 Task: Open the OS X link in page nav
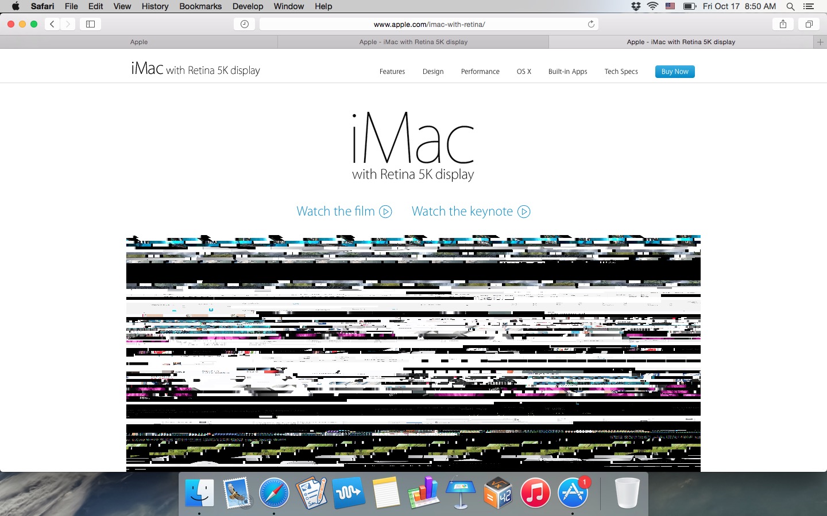click(x=524, y=72)
